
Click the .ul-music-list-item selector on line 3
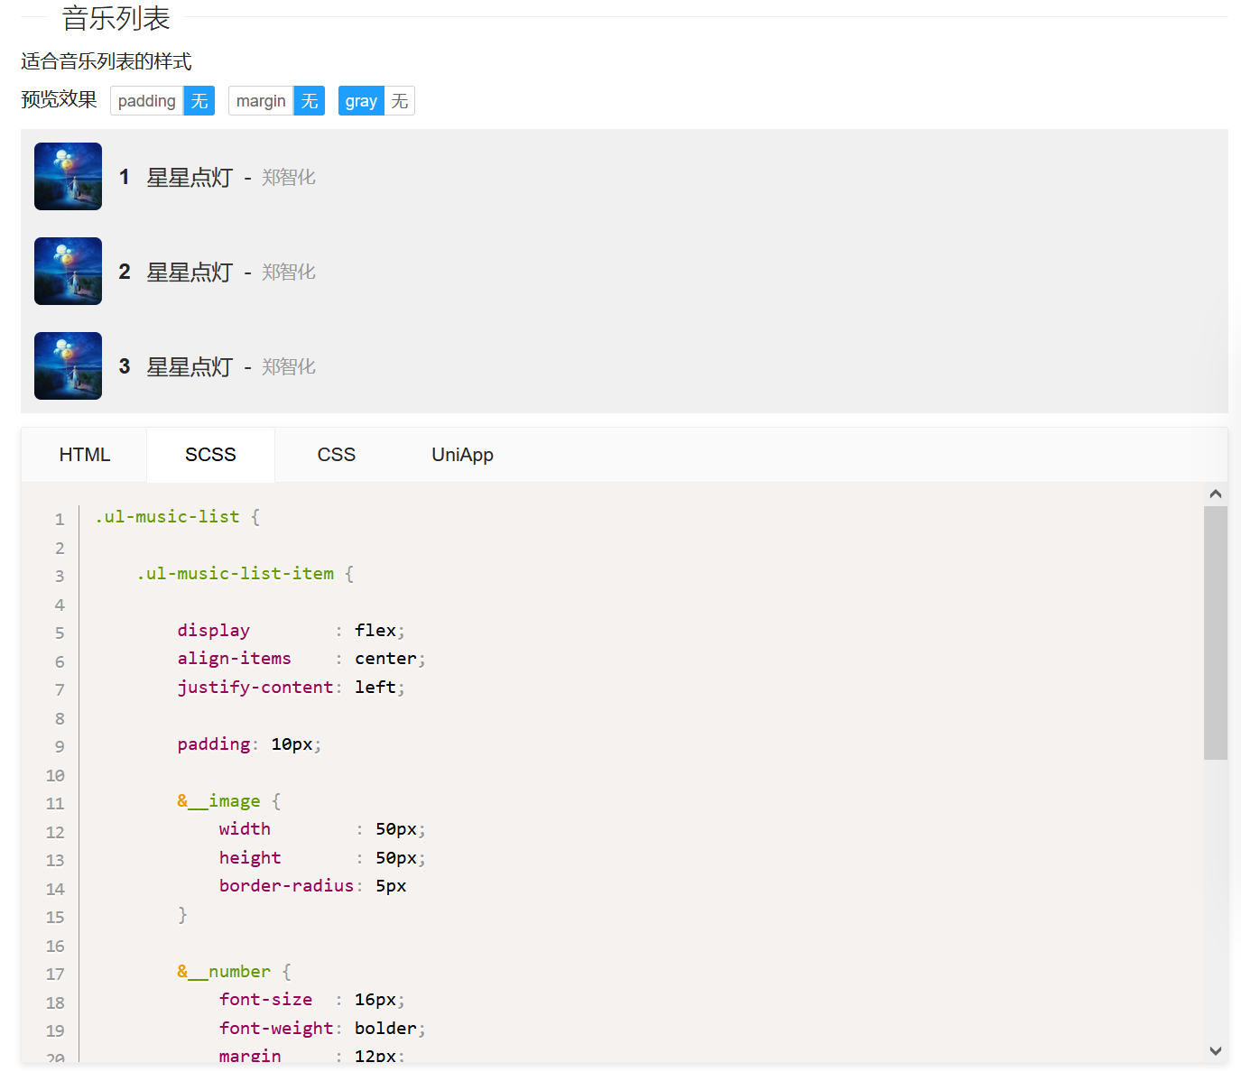(236, 574)
